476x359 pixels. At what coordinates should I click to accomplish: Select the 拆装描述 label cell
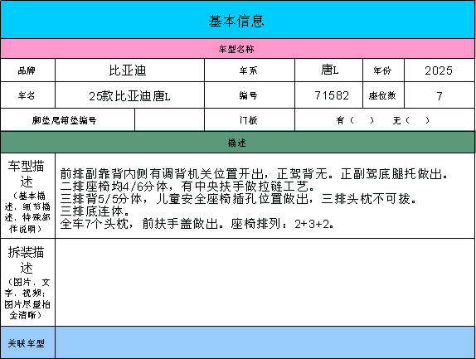click(27, 283)
